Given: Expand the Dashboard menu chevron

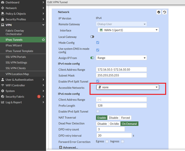Looking at the screenshot, I should (x=43, y=2).
